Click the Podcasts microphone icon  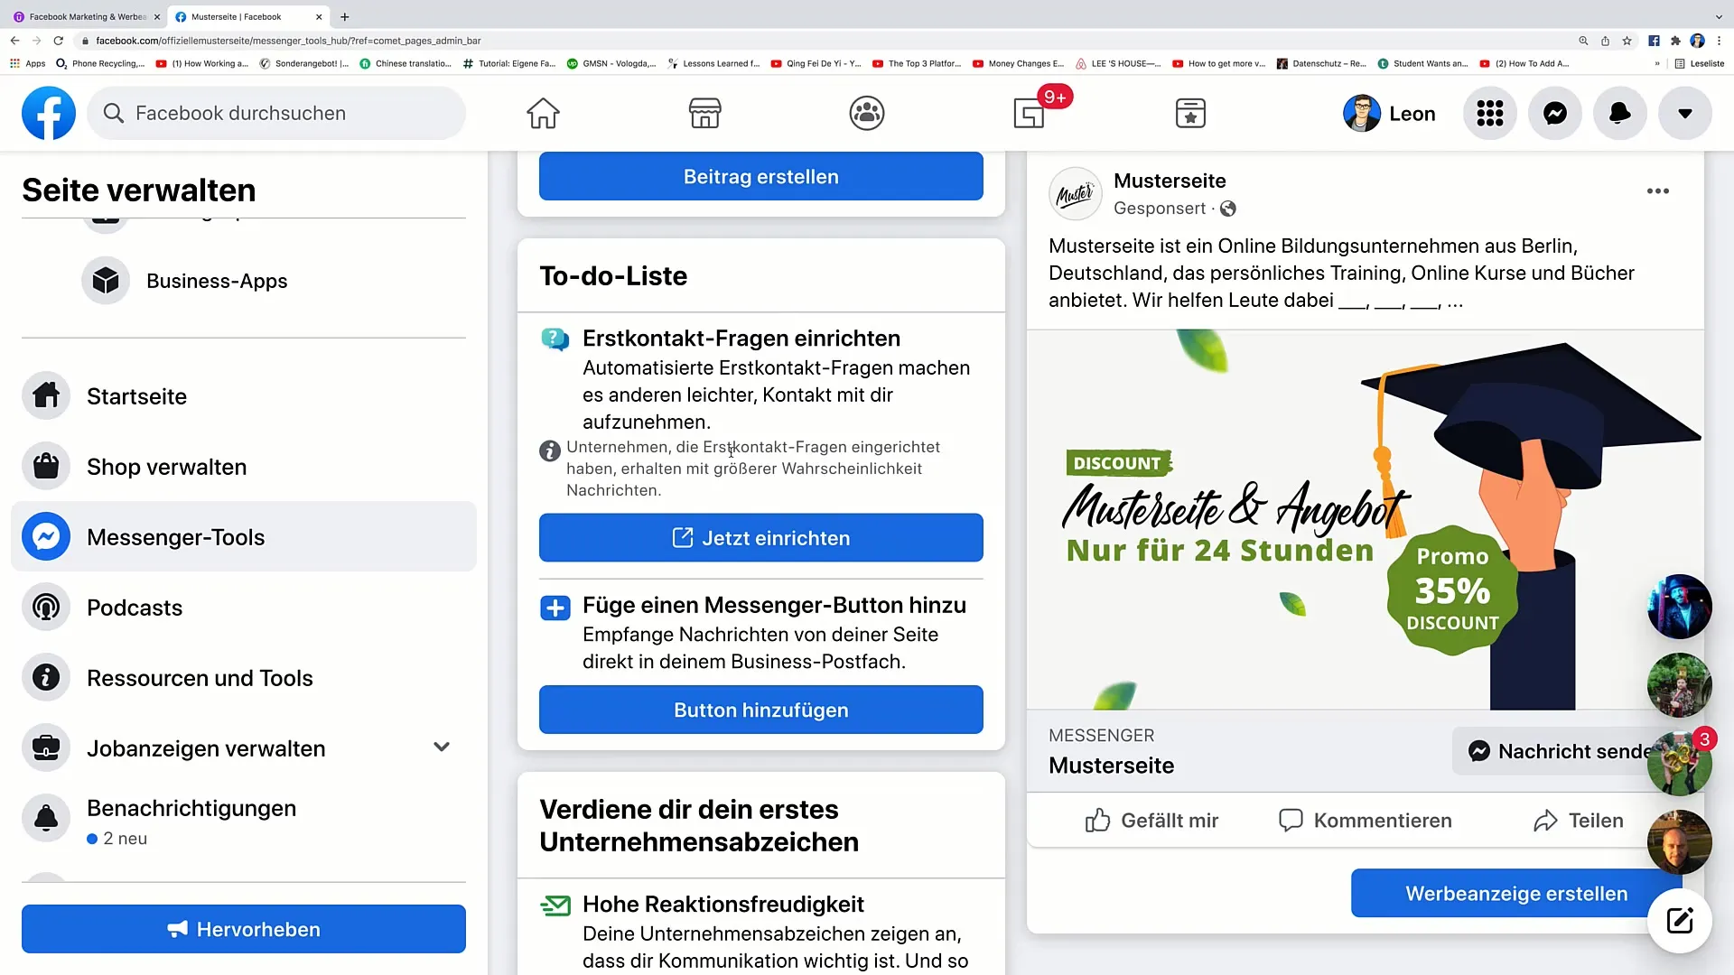(46, 607)
